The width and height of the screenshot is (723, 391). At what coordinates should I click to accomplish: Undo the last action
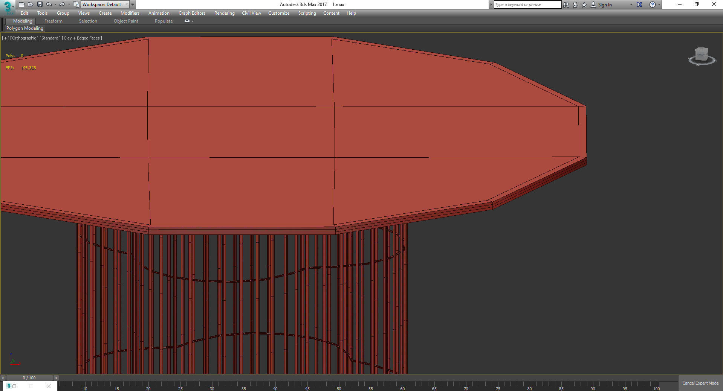49,5
